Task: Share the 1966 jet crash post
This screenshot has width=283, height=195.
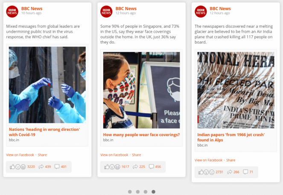Action: pos(230,160)
